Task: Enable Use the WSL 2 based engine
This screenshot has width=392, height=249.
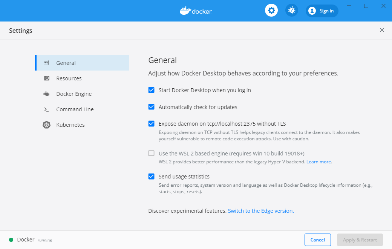Action: point(151,153)
